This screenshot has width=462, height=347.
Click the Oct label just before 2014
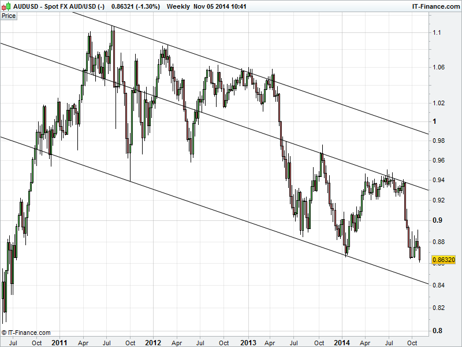point(319,343)
